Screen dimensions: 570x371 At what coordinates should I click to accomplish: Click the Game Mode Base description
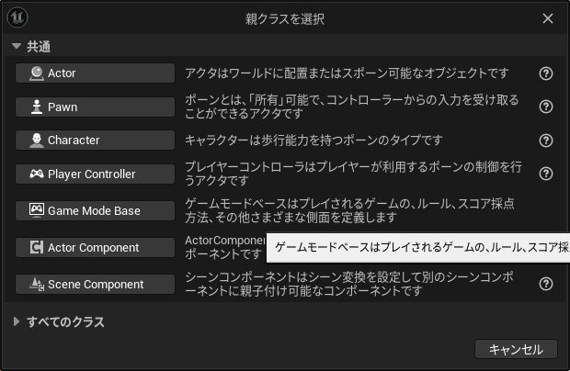point(349,210)
